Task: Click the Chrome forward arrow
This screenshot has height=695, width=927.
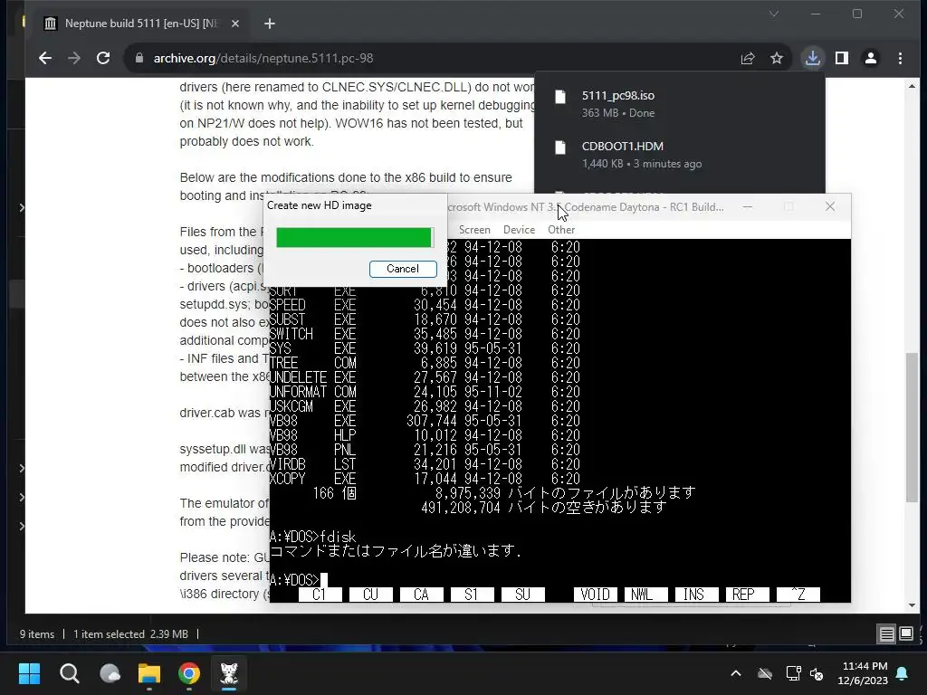Action: (x=74, y=58)
